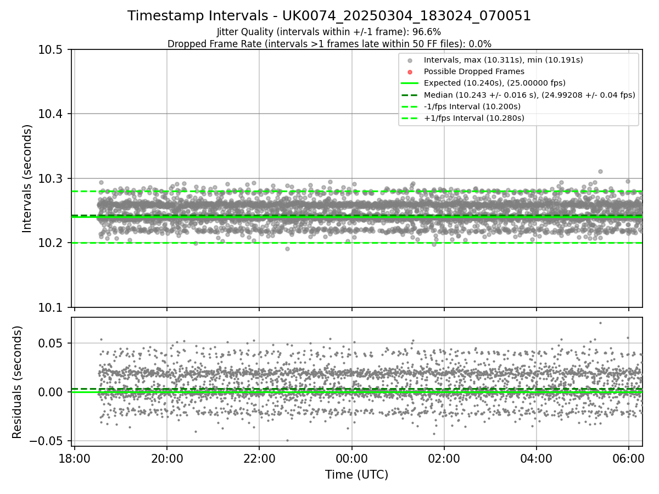Select legend entry '+1/fps Interval (10.280s)'
This screenshot has width=659, height=494.
(x=474, y=117)
